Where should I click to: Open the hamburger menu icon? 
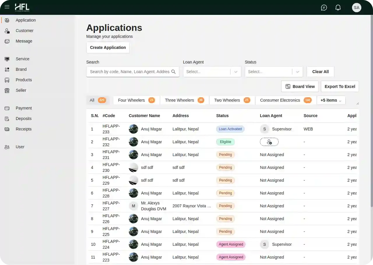7,7
